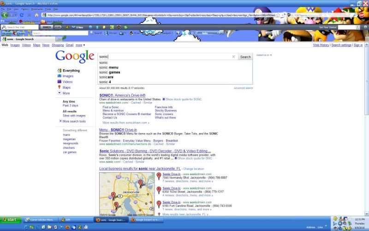The height and width of the screenshot is (231, 369).
Task: Click the Jacksonville map thumbnail
Action: [x=127, y=194]
